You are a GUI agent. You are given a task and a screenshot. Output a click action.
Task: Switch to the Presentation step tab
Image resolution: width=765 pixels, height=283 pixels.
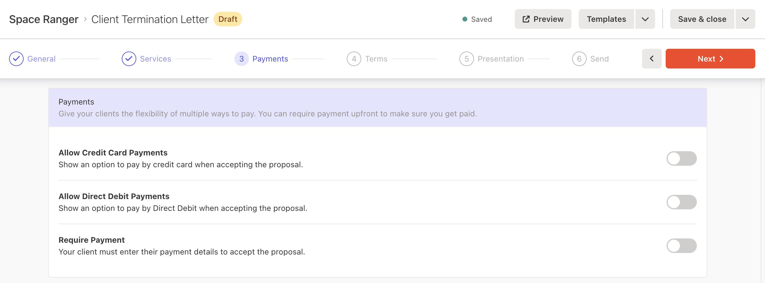pos(501,59)
